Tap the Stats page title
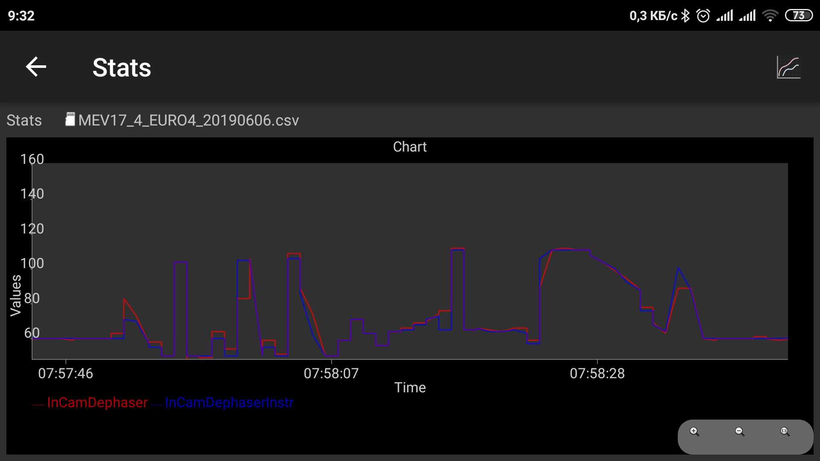The height and width of the screenshot is (461, 820). point(122,67)
